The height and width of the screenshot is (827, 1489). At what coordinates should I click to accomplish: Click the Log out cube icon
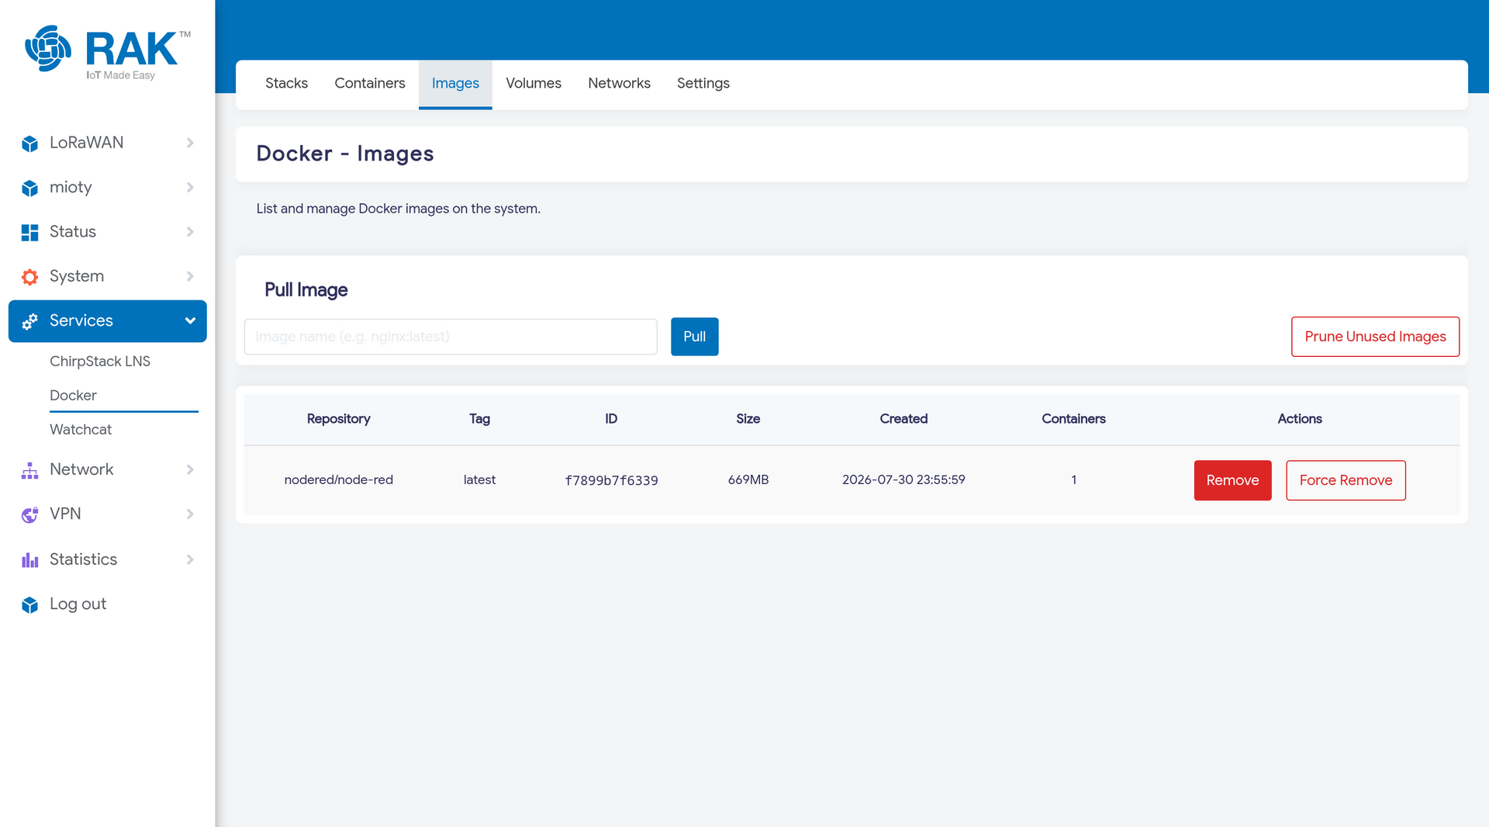click(x=29, y=604)
